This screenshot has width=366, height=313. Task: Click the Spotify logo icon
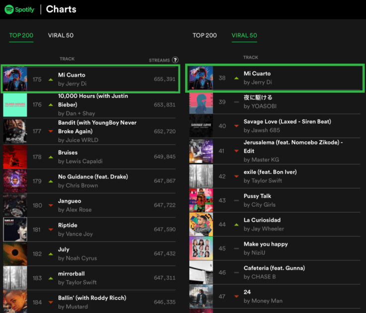coord(9,9)
